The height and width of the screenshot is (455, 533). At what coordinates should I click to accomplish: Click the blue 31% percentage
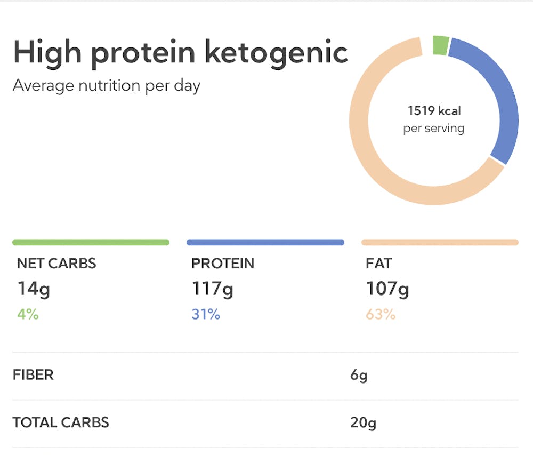pos(206,314)
